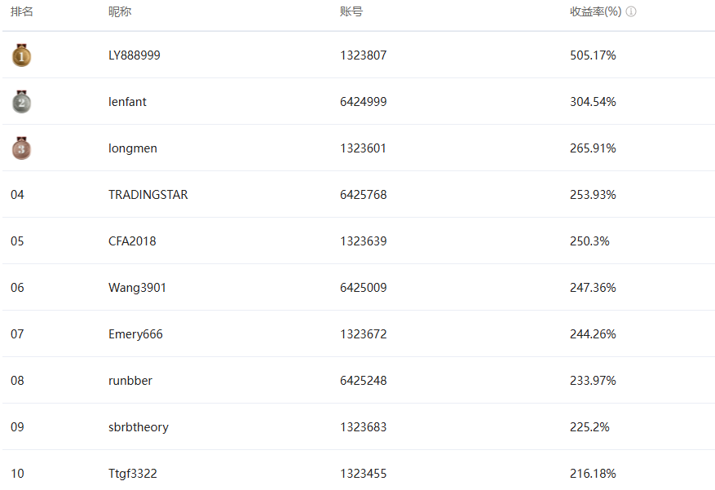Image resolution: width=715 pixels, height=490 pixels.
Task: Click the TRADINGSTAR nickname
Action: (x=148, y=195)
